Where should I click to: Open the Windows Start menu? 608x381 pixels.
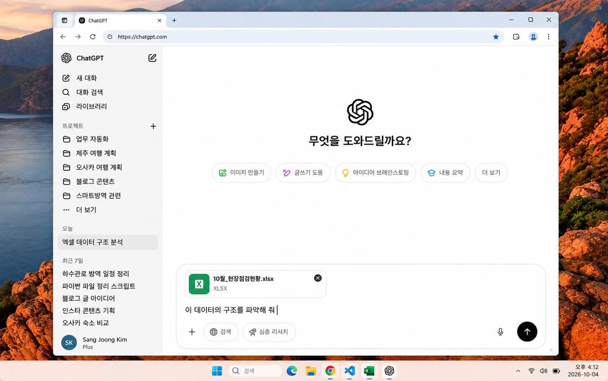pyautogui.click(x=217, y=371)
